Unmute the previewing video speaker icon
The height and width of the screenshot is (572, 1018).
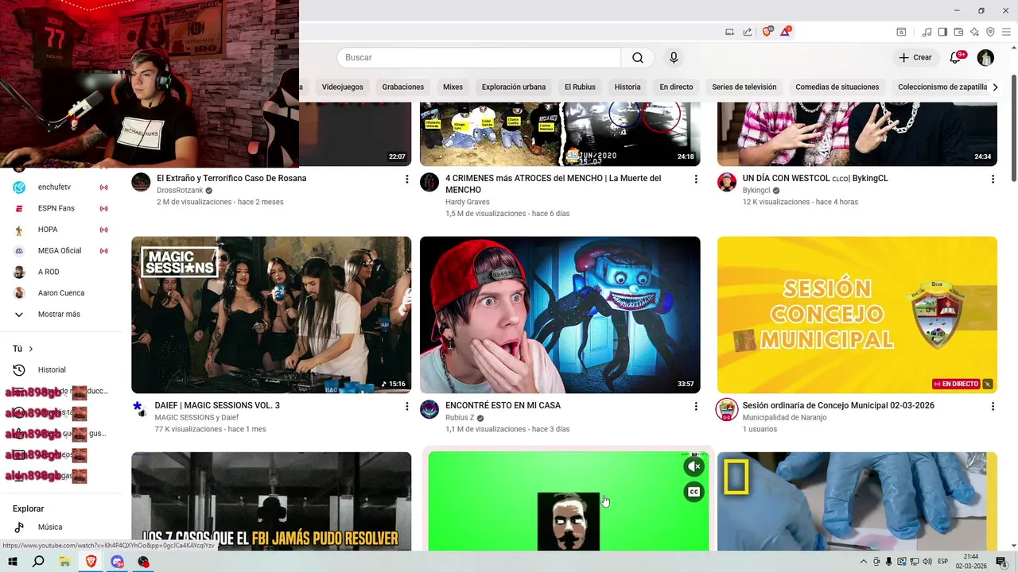(694, 466)
